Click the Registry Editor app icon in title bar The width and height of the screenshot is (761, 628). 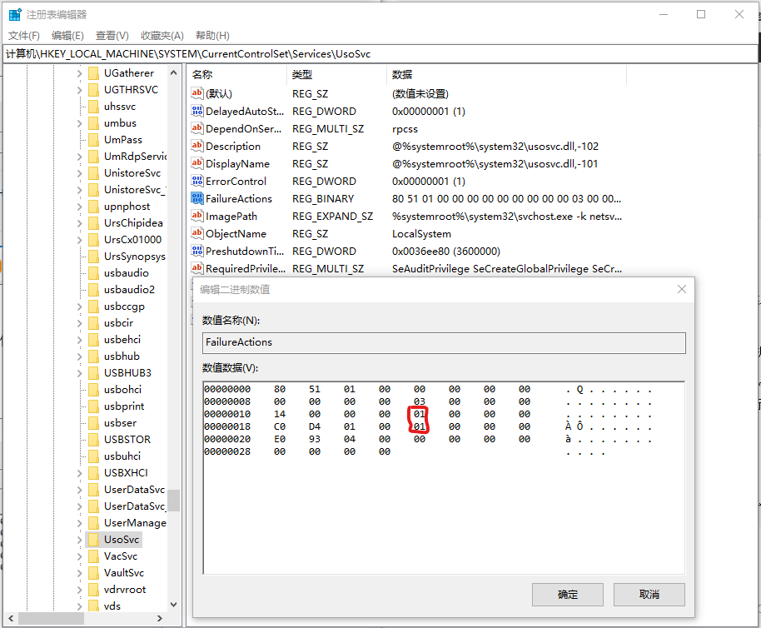pyautogui.click(x=14, y=14)
